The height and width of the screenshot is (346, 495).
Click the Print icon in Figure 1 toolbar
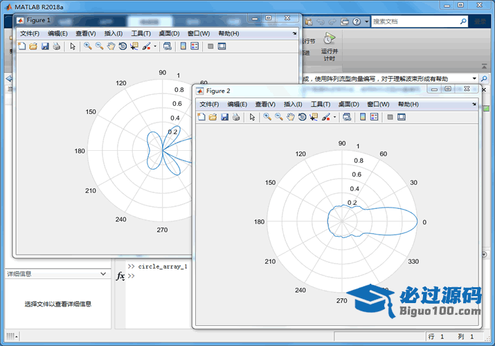[x=56, y=46]
